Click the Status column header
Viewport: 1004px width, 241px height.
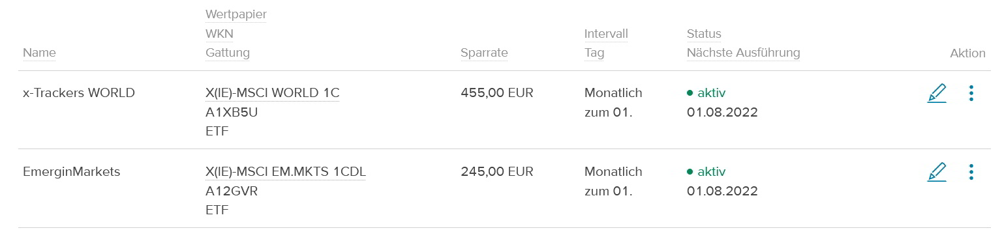click(704, 33)
